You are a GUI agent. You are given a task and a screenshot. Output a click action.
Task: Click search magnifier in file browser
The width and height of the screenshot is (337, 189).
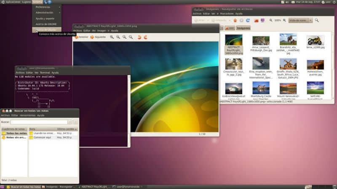coord(317,20)
